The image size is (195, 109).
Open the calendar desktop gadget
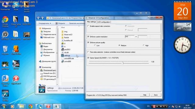tap(183, 11)
